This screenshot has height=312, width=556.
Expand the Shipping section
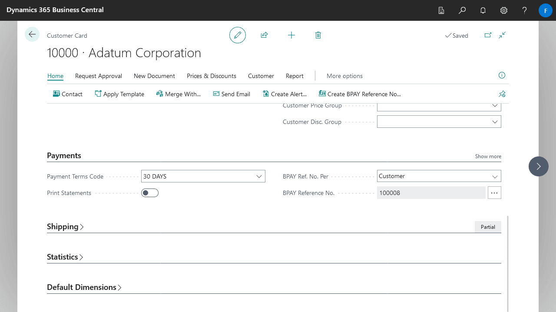pyautogui.click(x=65, y=227)
